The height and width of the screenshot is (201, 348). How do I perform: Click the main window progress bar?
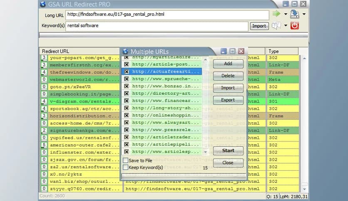174,35
